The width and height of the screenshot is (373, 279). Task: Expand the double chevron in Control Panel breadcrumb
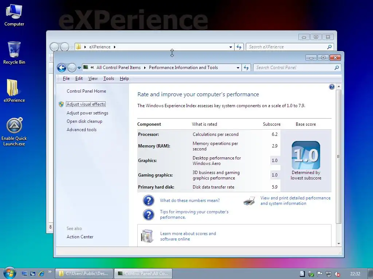coord(92,68)
